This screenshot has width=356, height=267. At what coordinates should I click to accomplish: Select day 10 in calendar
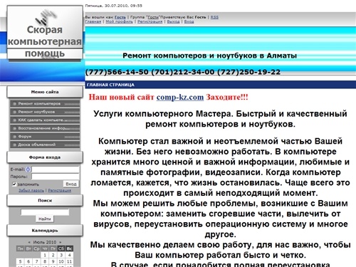(61, 261)
